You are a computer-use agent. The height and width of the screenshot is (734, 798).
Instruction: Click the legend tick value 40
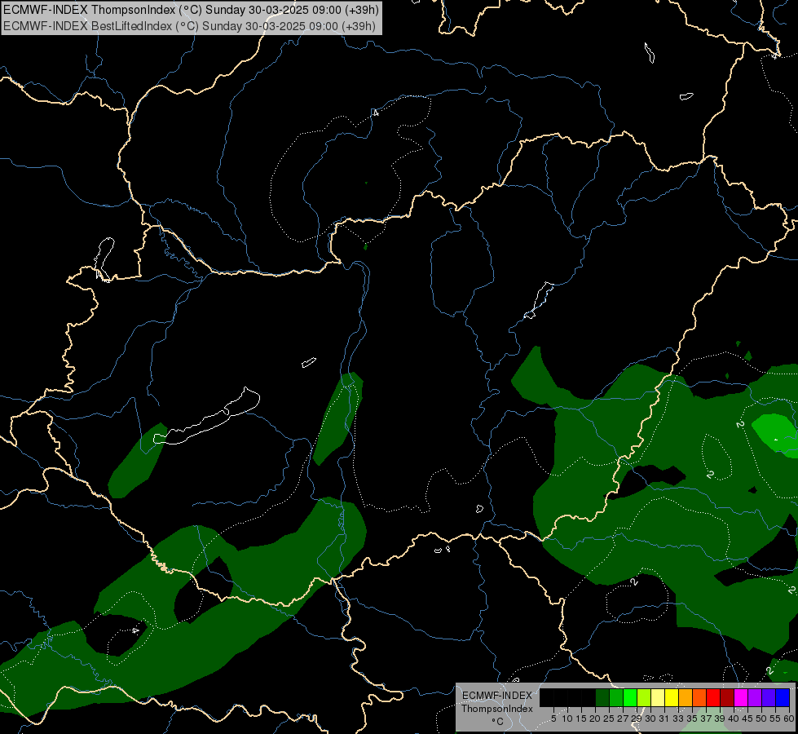pyautogui.click(x=734, y=719)
